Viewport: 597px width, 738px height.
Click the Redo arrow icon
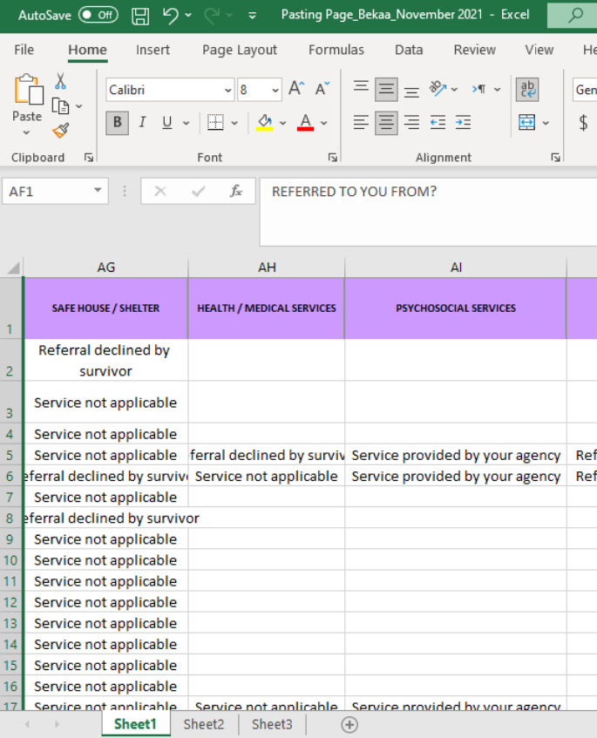(x=213, y=16)
